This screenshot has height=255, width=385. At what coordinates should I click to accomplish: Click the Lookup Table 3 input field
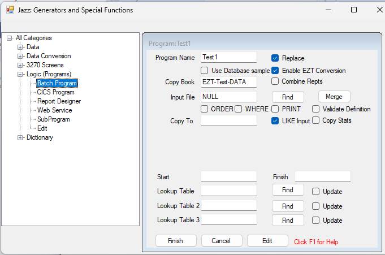229,219
